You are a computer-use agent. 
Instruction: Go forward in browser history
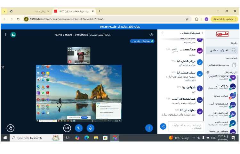12,19
